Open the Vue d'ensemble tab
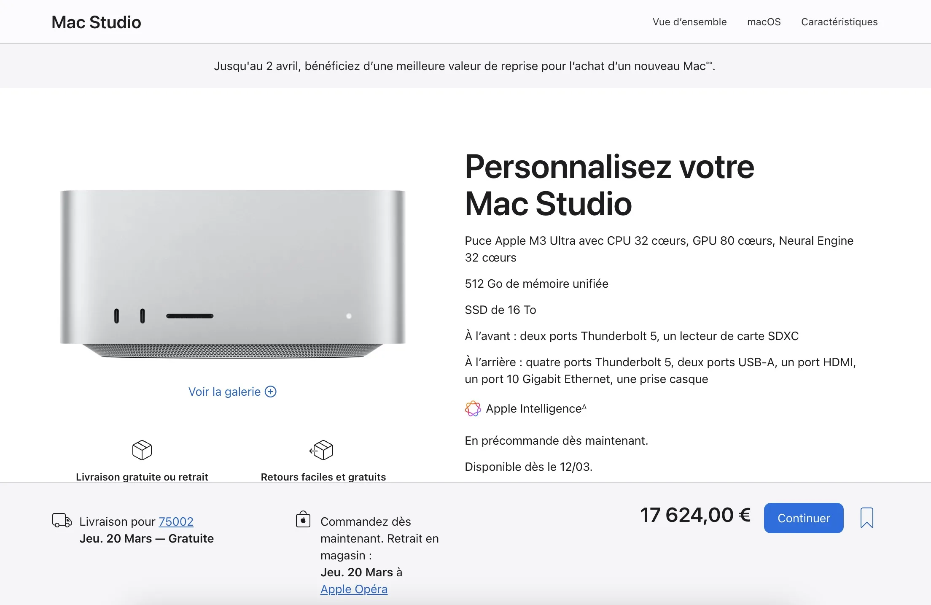This screenshot has height=605, width=931. tap(689, 22)
